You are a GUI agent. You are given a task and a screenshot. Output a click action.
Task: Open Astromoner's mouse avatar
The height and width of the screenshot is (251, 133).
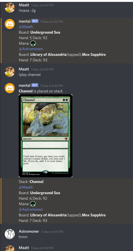pyautogui.click(x=10, y=234)
